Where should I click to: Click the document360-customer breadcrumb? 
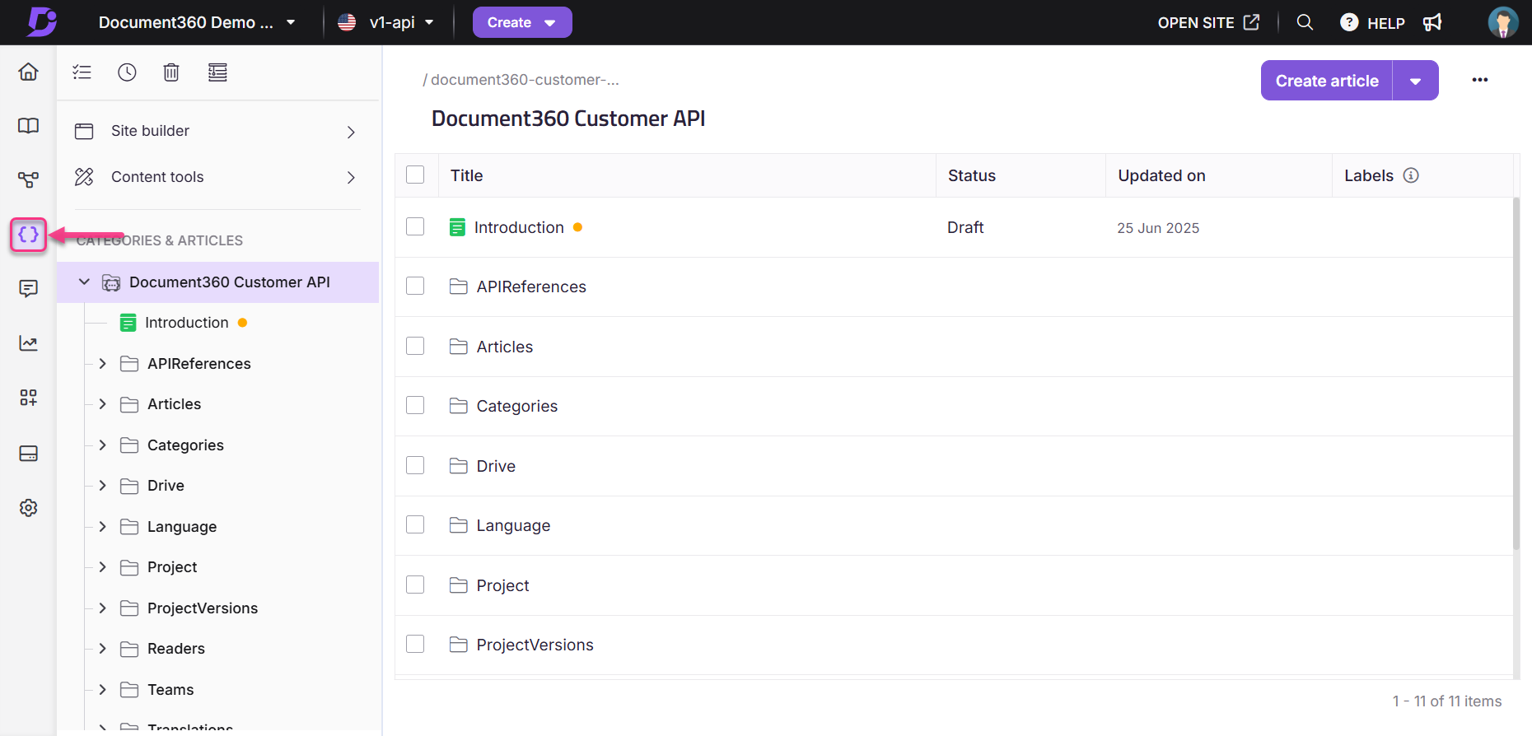pyautogui.click(x=525, y=80)
